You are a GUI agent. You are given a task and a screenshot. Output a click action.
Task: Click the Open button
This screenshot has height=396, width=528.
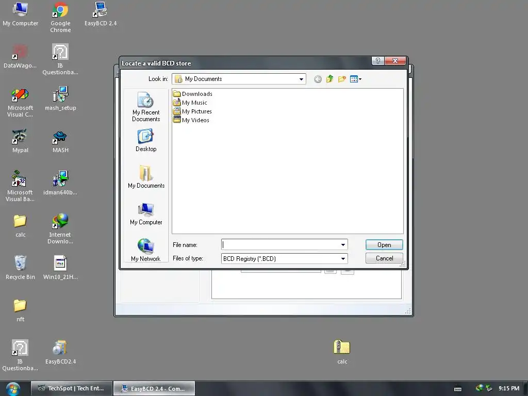[x=384, y=245]
